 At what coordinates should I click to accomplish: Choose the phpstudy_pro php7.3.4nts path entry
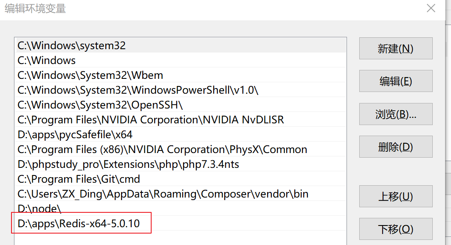point(128,164)
